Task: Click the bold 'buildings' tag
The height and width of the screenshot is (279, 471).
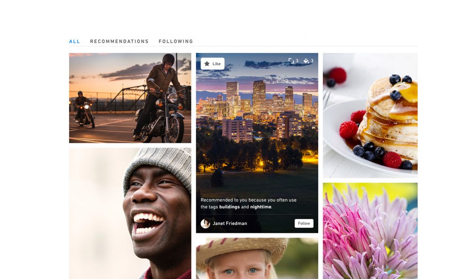Action: (x=230, y=207)
